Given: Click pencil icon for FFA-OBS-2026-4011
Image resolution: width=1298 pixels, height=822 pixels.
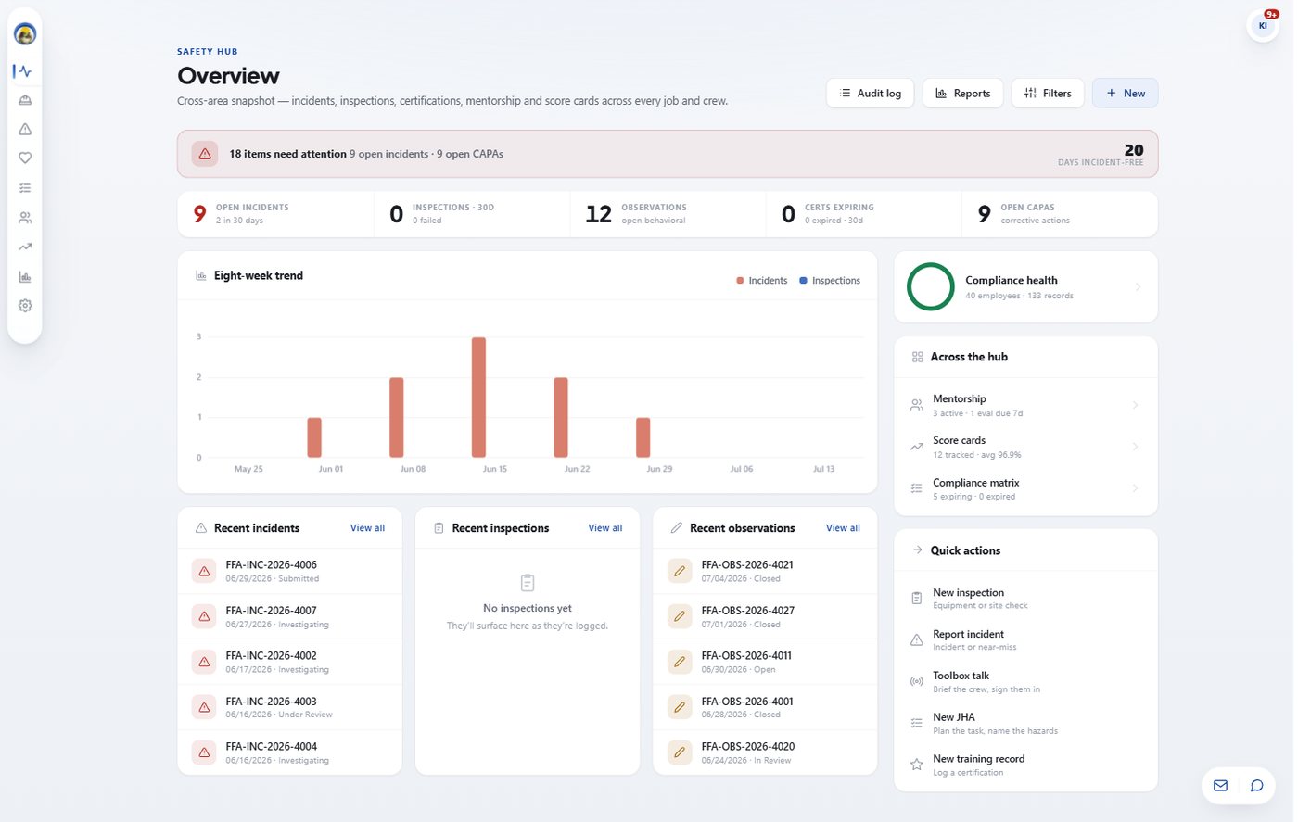Looking at the screenshot, I should pos(680,662).
